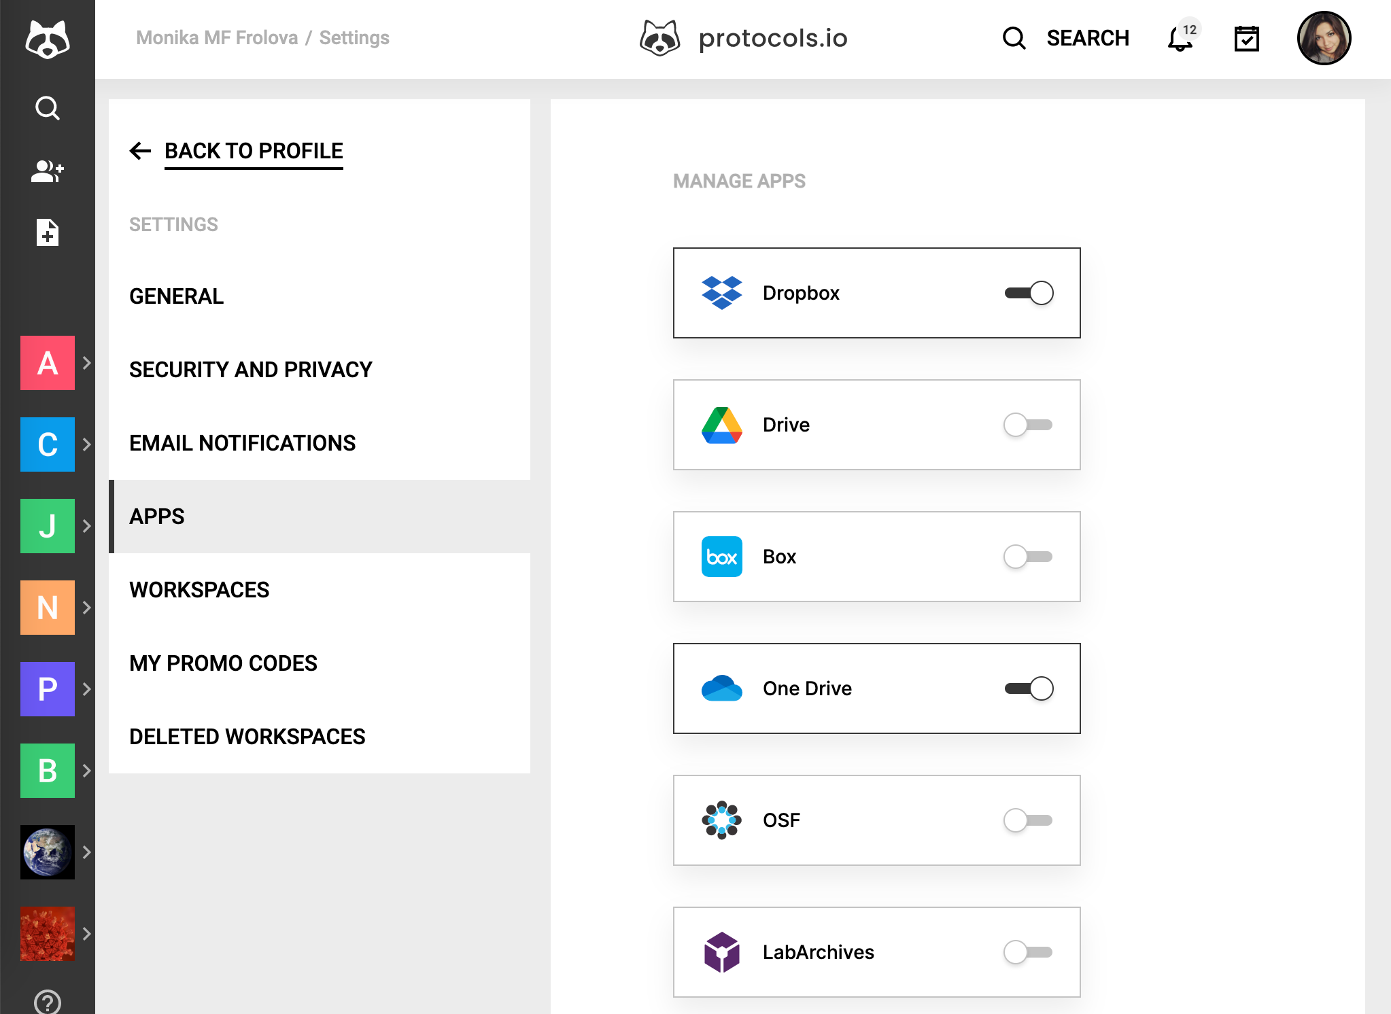Click the invite collaborator icon in sidebar
1391x1014 pixels.
click(x=47, y=171)
